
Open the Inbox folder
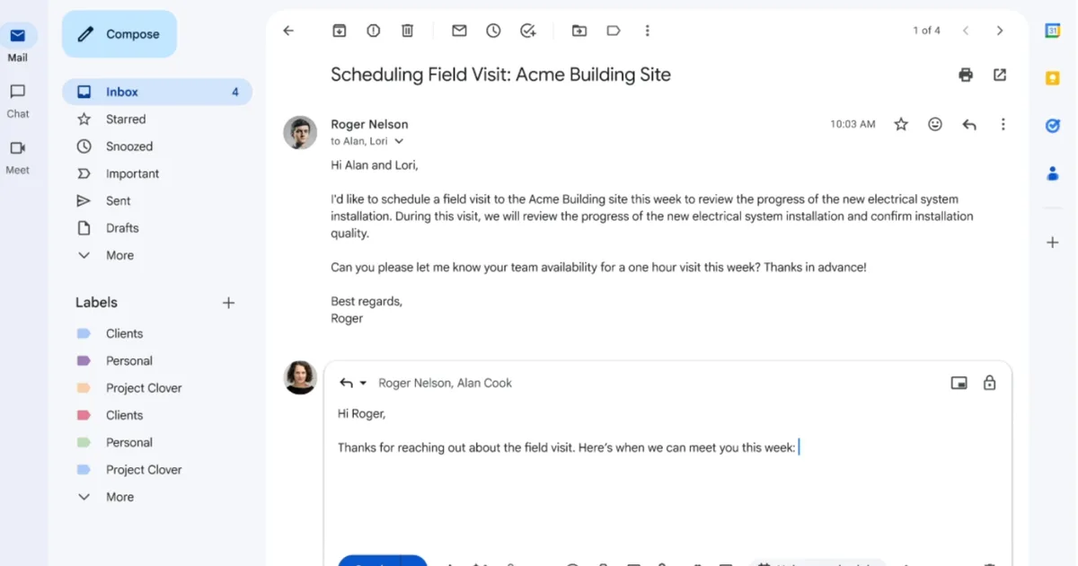122,92
